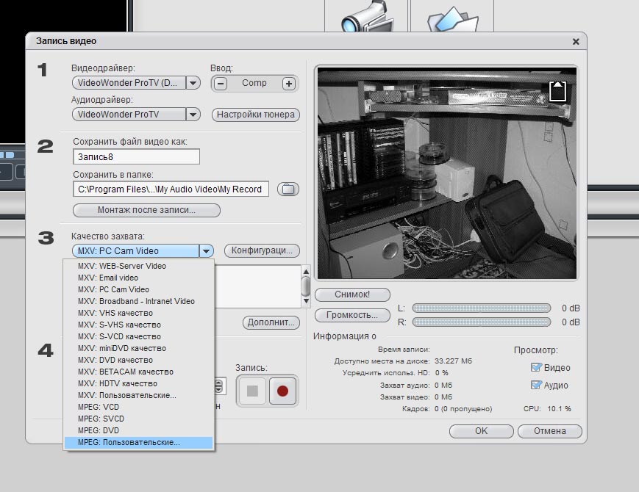Toggle the Аудио preview checkbox
Screen dimensions: 639x492
click(536, 385)
